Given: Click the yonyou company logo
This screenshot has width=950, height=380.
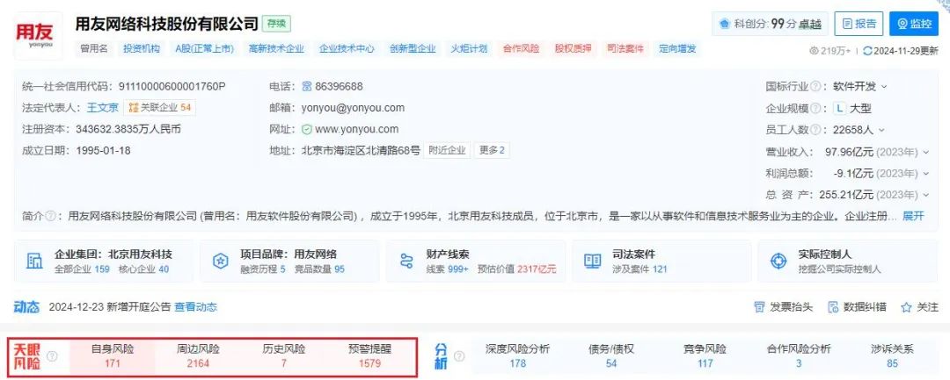Looking at the screenshot, I should pyautogui.click(x=38, y=34).
